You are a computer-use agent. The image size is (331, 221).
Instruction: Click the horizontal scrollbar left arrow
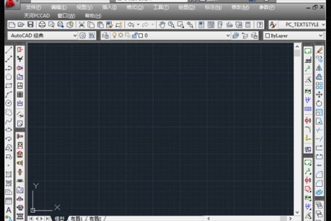(209, 218)
